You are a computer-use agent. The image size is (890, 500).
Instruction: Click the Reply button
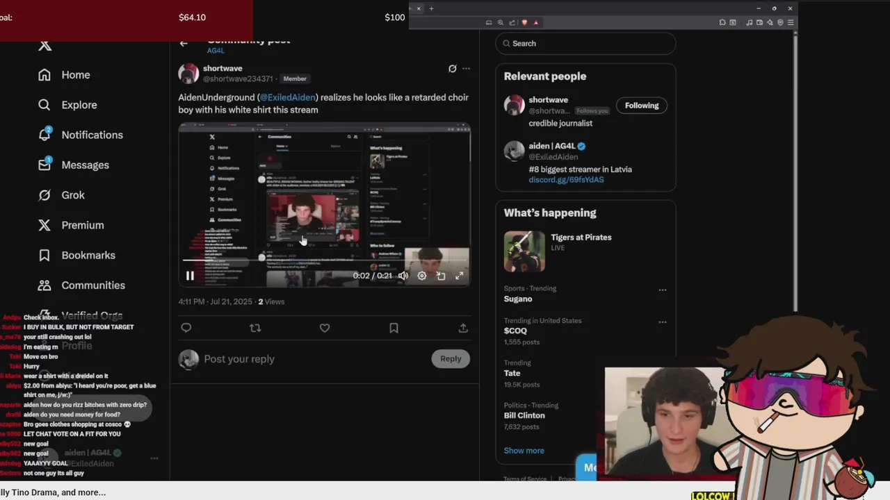(451, 359)
